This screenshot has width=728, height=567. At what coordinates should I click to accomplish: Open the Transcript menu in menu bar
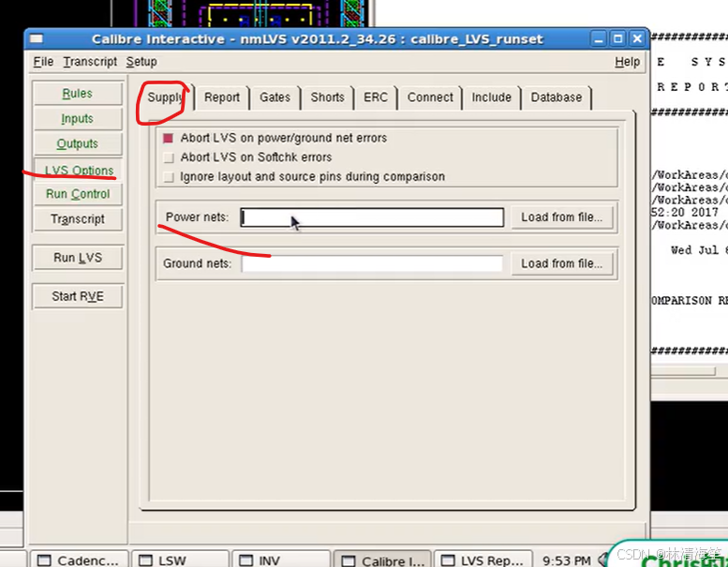pos(90,62)
